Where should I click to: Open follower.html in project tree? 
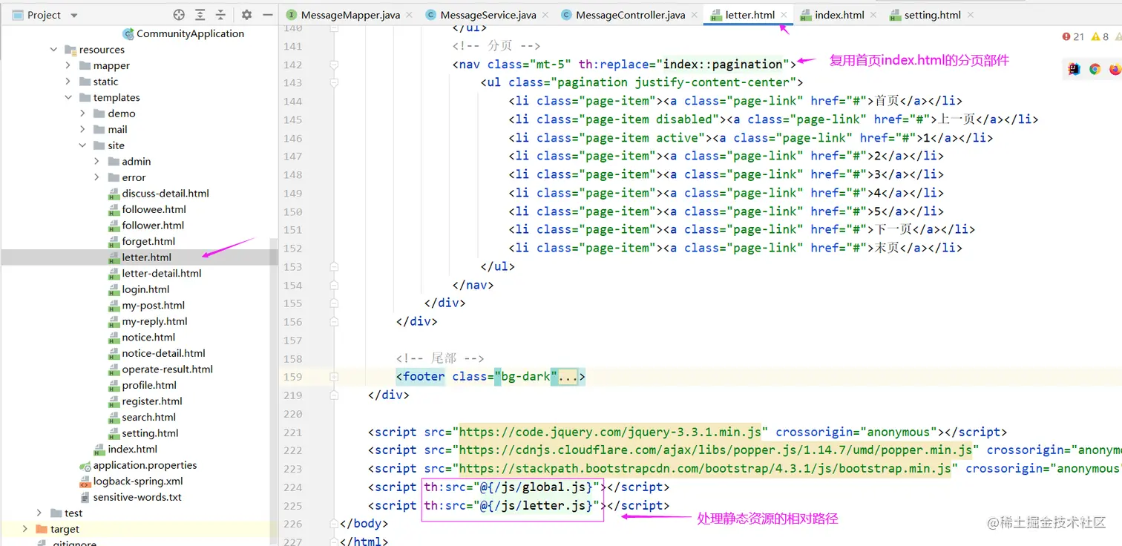pyautogui.click(x=153, y=225)
